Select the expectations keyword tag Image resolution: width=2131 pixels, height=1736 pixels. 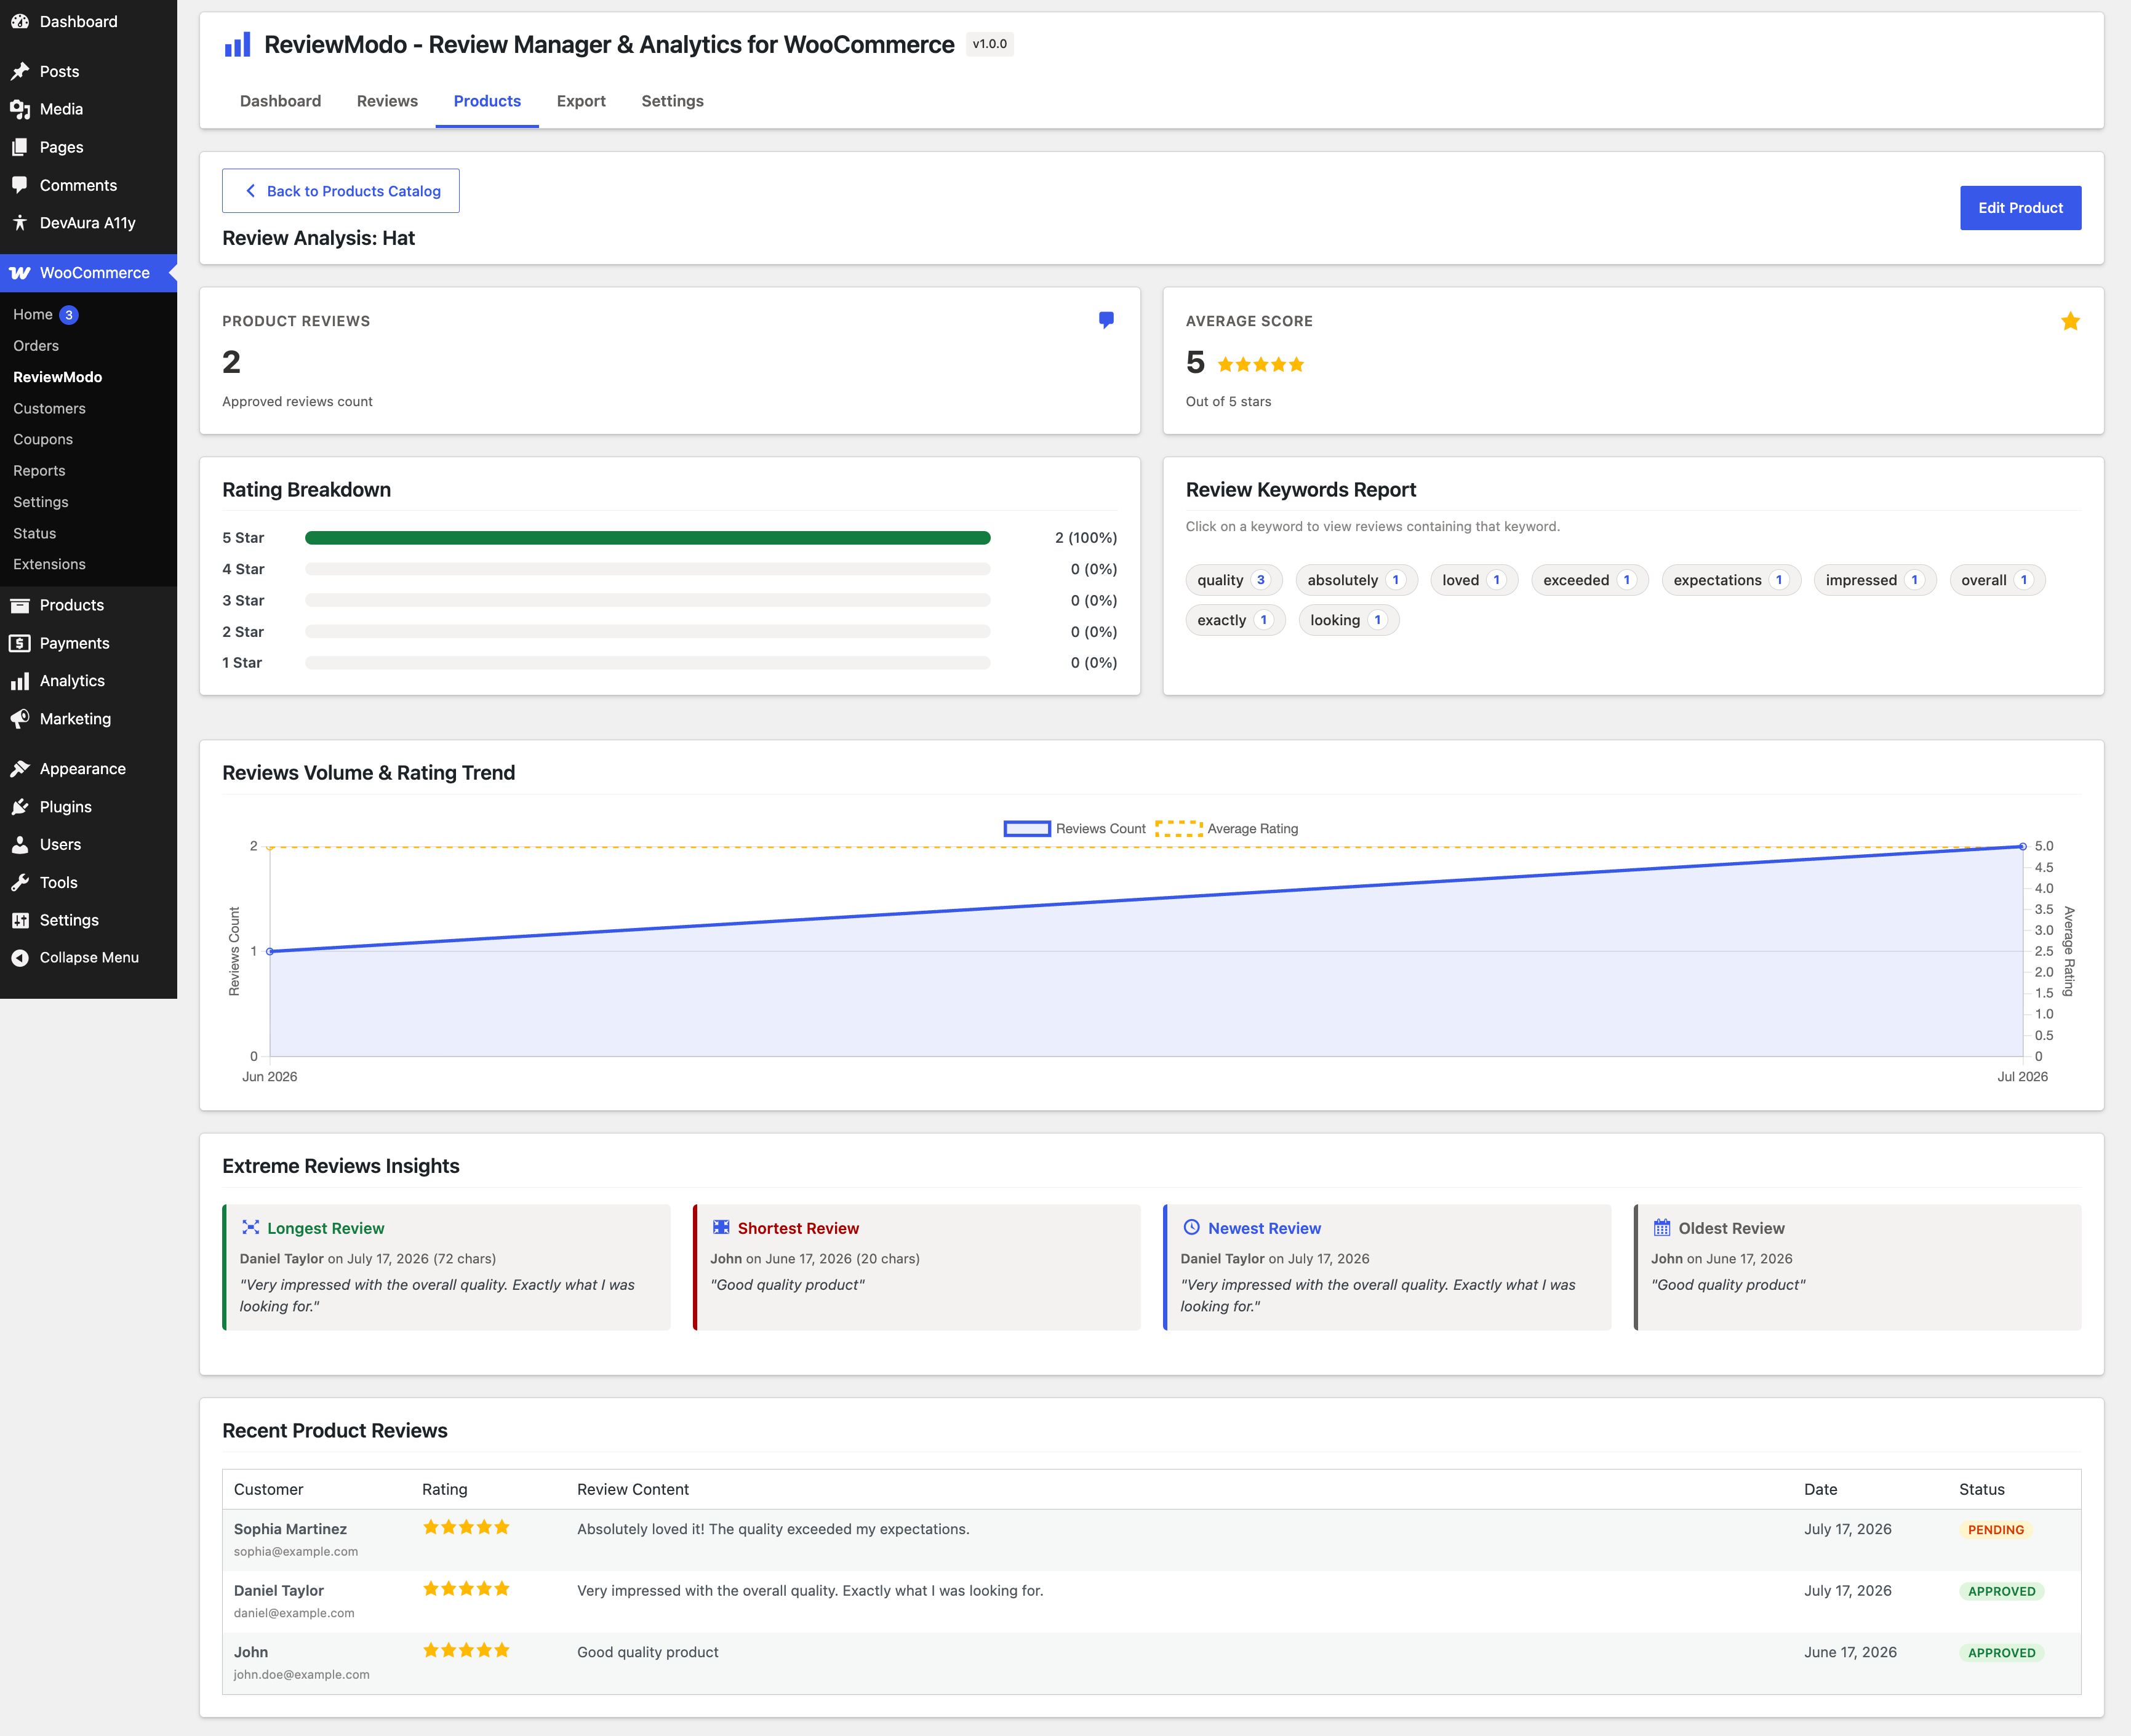point(1731,580)
